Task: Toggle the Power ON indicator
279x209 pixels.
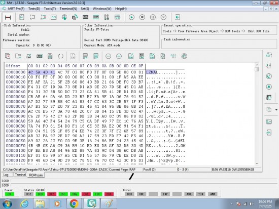Action: pyautogui.click(x=10, y=194)
